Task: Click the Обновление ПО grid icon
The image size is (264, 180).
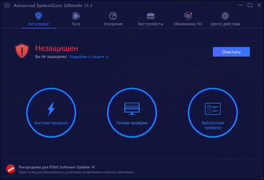Action: 188,16
